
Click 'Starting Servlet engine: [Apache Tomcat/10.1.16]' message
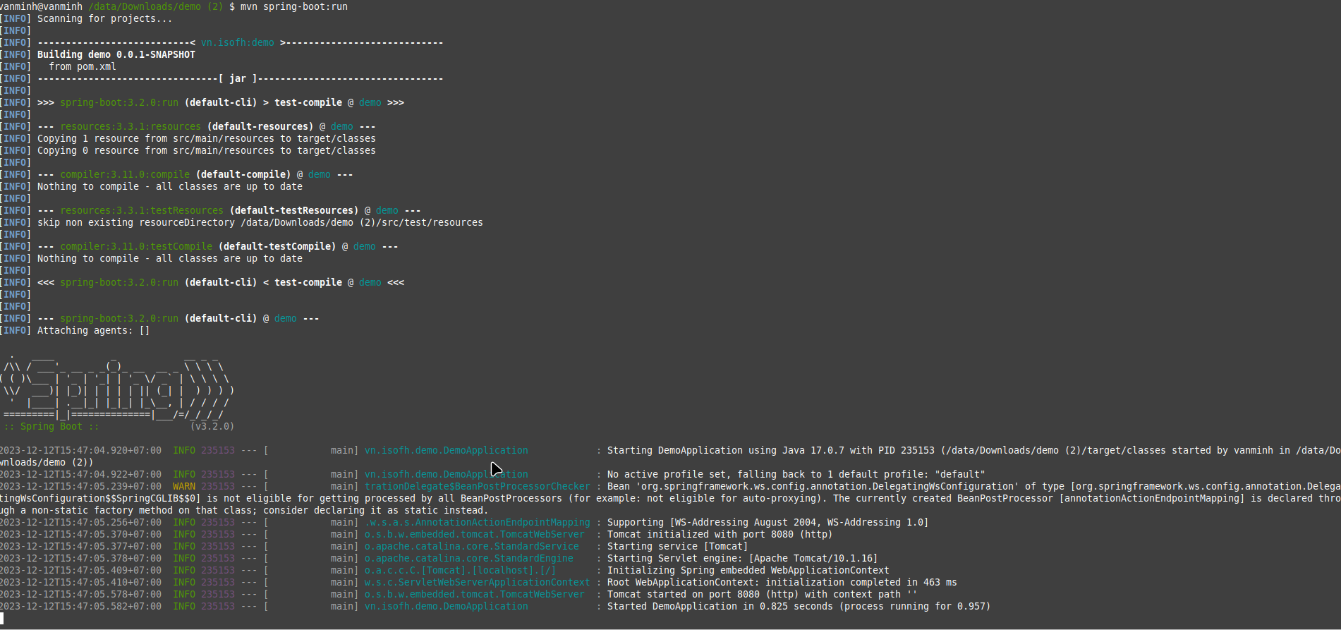coord(743,558)
